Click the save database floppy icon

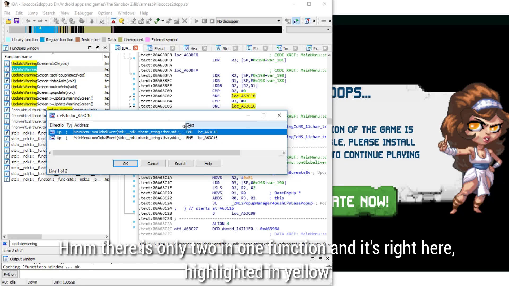tap(16, 21)
